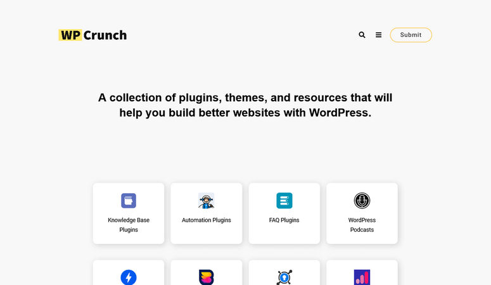The width and height of the screenshot is (491, 285).
Task: Select the headline text about WordPress resources
Action: [x=245, y=105]
